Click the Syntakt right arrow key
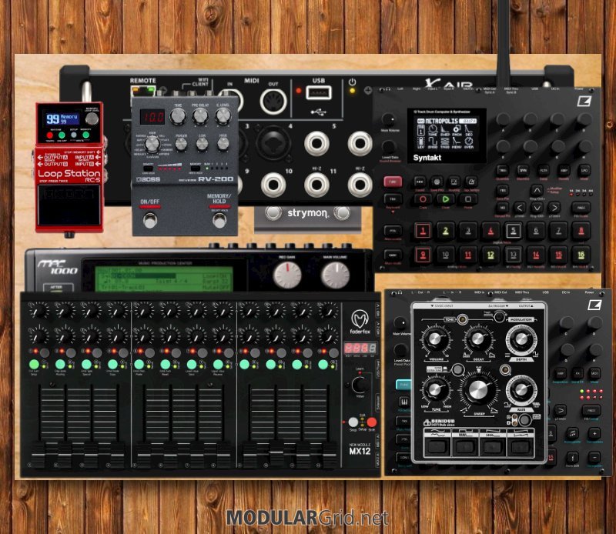 tap(554, 207)
